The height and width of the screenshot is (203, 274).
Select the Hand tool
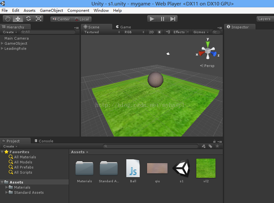[x=8, y=19]
